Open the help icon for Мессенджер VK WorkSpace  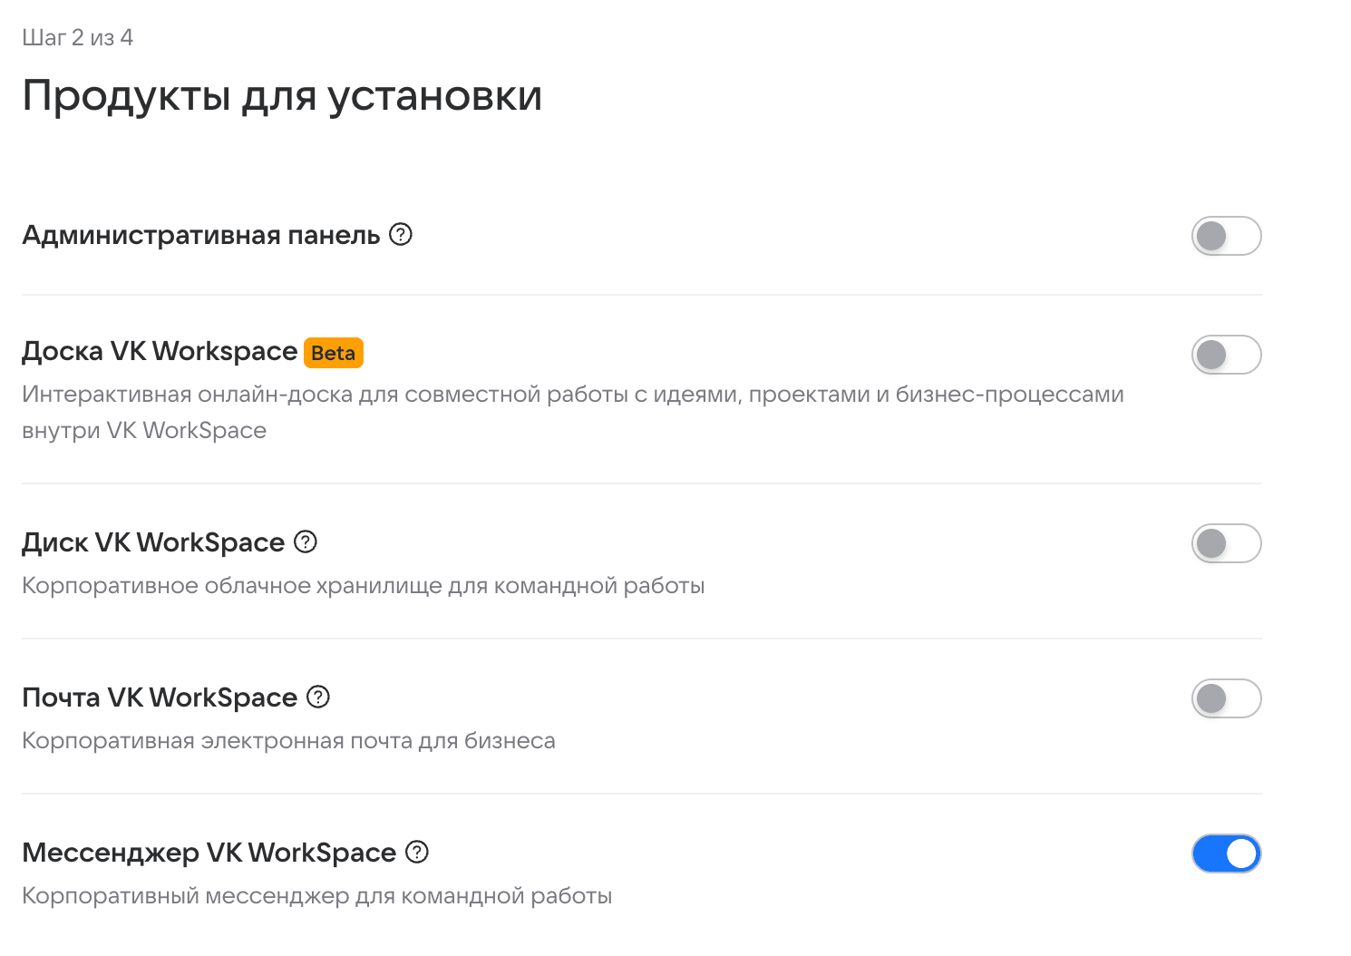coord(417,853)
